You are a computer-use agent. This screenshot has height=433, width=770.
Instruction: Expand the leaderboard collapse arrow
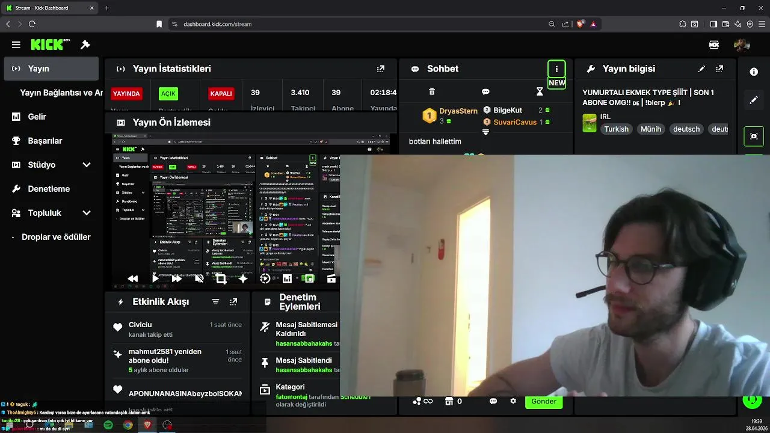coord(485,132)
